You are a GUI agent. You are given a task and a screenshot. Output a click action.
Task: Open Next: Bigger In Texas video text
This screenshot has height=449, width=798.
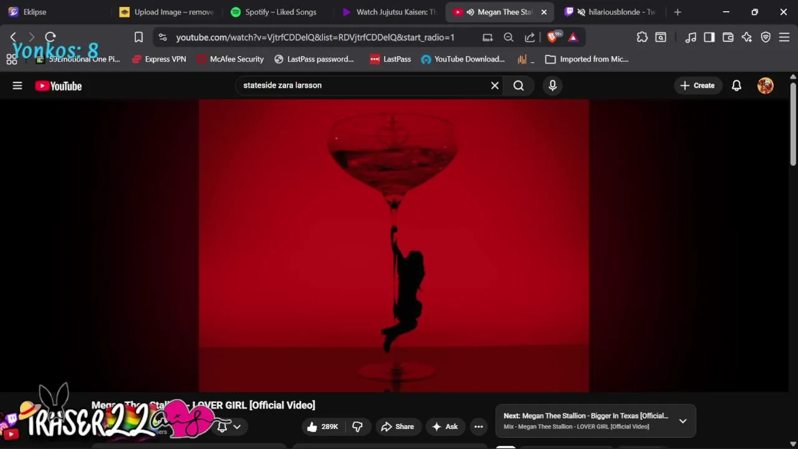[x=586, y=416]
